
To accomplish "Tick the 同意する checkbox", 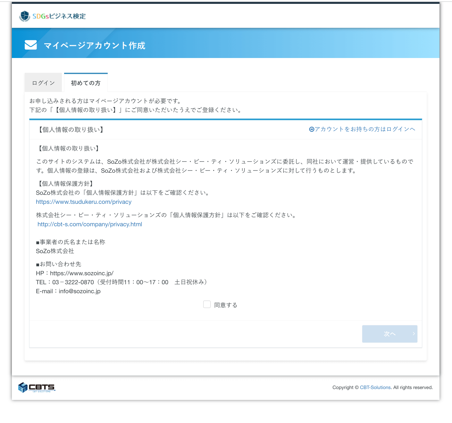I will pyautogui.click(x=207, y=304).
